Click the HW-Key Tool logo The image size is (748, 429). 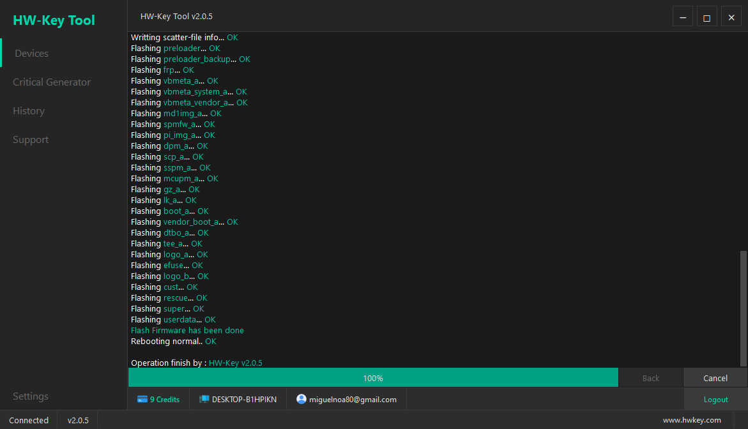54,20
